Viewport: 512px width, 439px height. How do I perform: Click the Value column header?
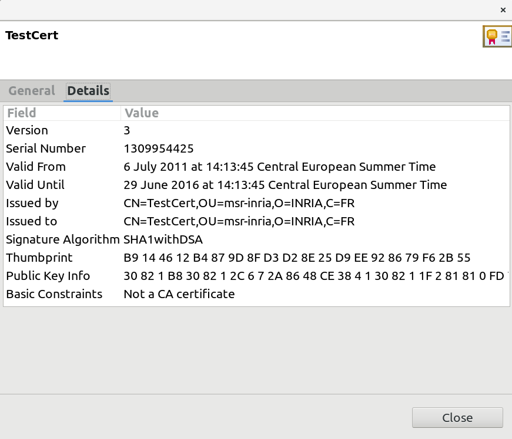click(x=141, y=113)
